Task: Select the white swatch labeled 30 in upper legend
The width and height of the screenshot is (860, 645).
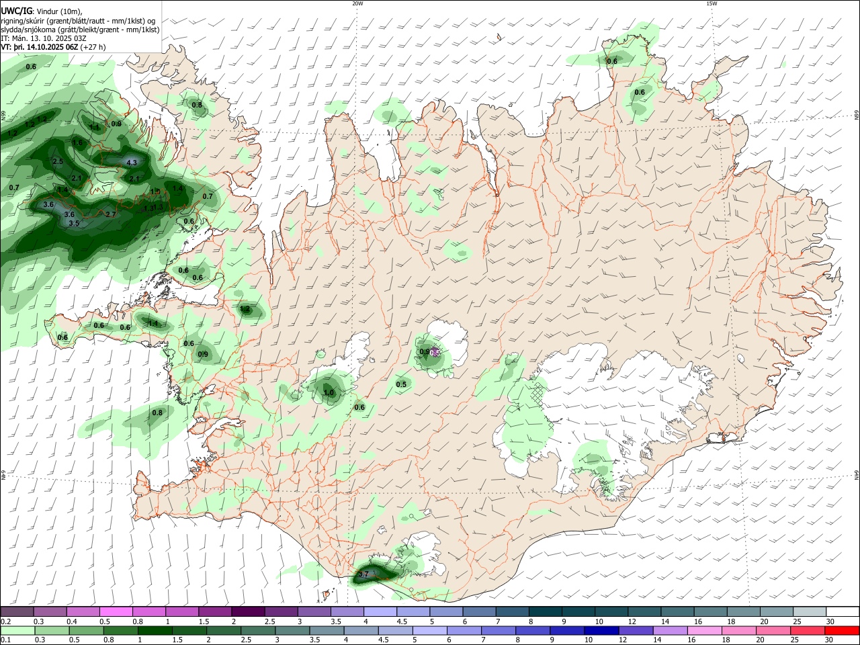Action: point(843,611)
